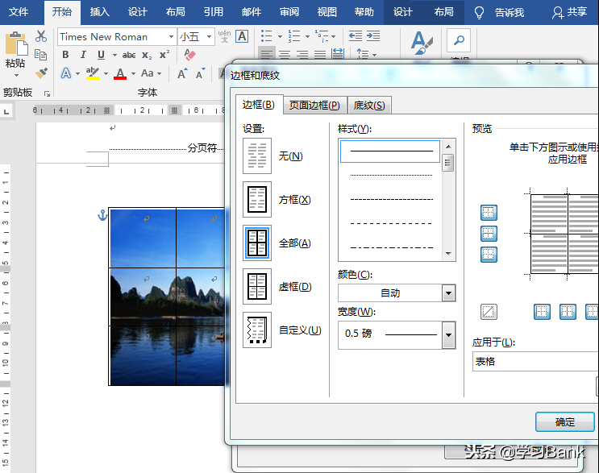Click the Clear Formatting eraser icon
This screenshot has width=599, height=473.
tap(189, 55)
